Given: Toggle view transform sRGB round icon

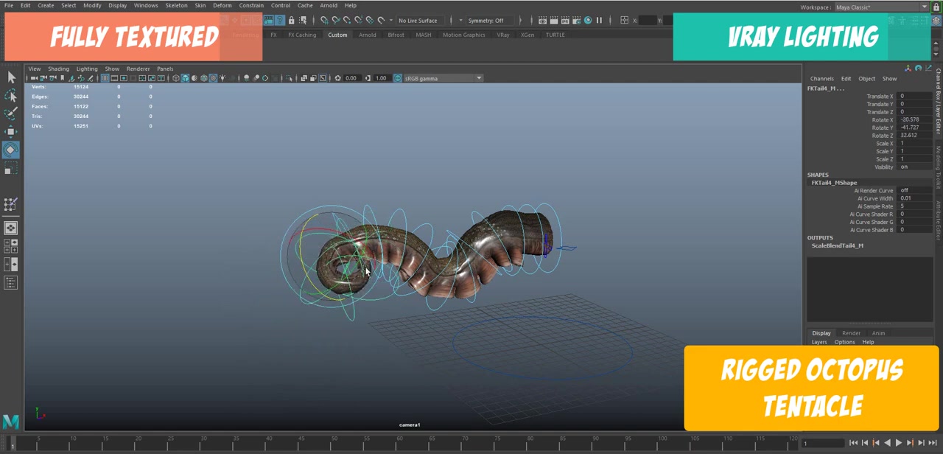Looking at the screenshot, I should [x=397, y=78].
